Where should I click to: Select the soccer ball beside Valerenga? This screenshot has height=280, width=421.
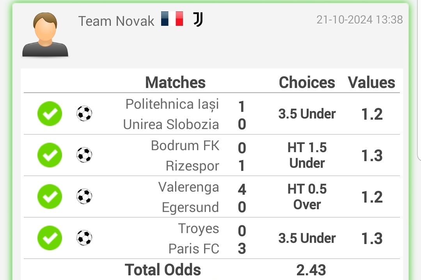pos(84,196)
